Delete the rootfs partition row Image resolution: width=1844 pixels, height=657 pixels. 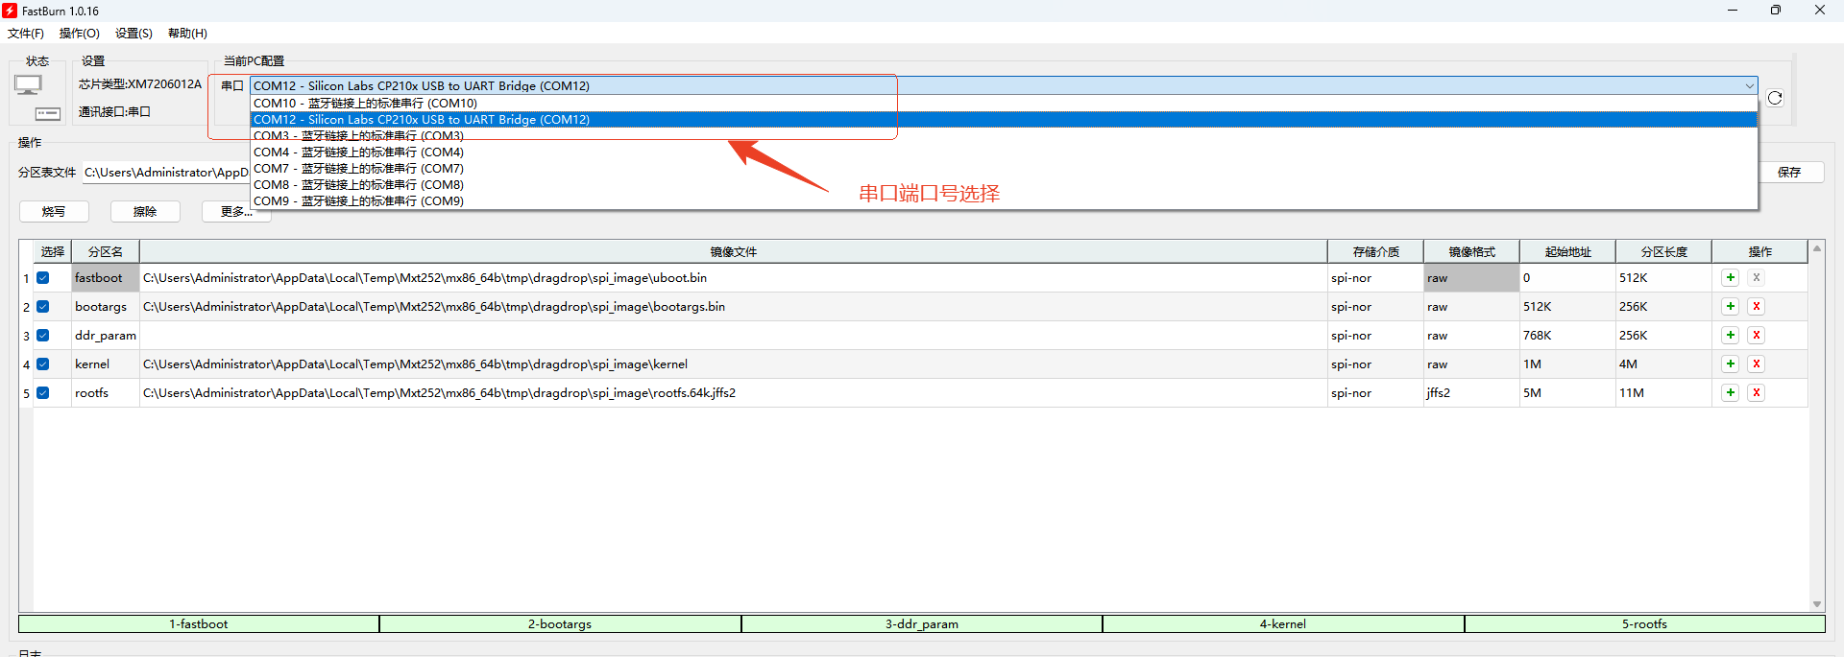(1756, 393)
